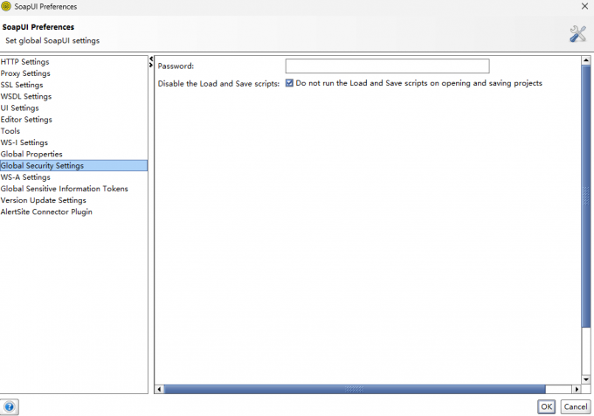Go to SSL Settings

[x=74, y=85]
